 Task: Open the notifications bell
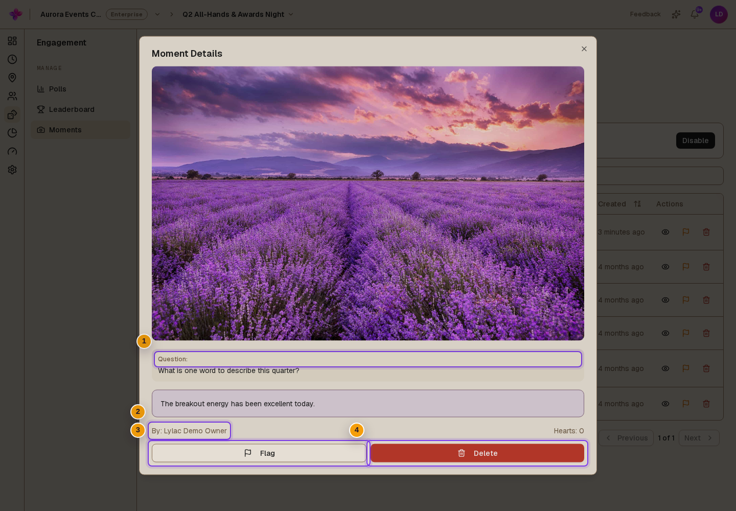(x=695, y=14)
